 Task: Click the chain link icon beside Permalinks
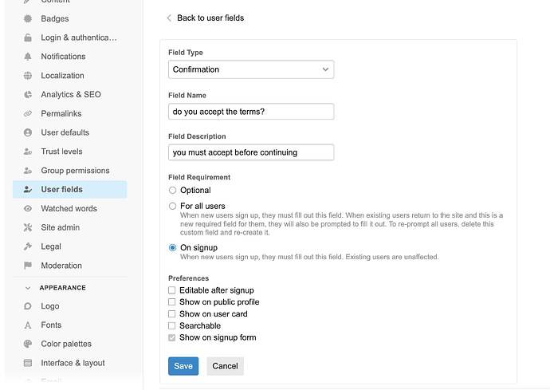coord(28,114)
